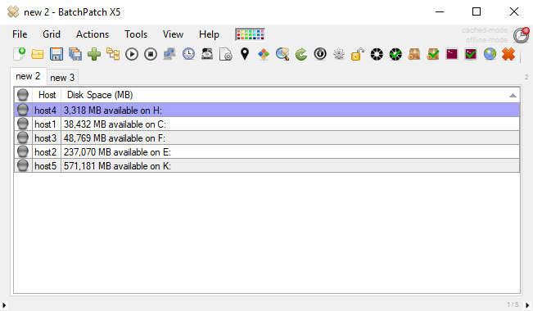Open settings with the gray gear icon
This screenshot has width=533, height=311.
point(339,54)
